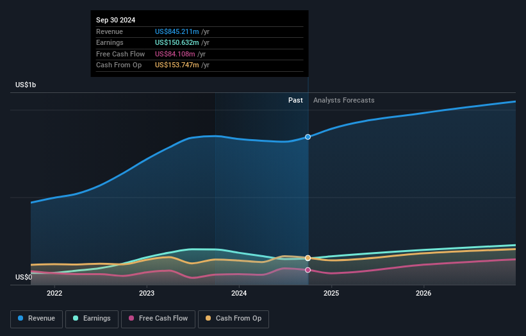Image resolution: width=526 pixels, height=336 pixels.
Task: Click the Free Cash Flow label in tooltip
Action: tap(120, 54)
